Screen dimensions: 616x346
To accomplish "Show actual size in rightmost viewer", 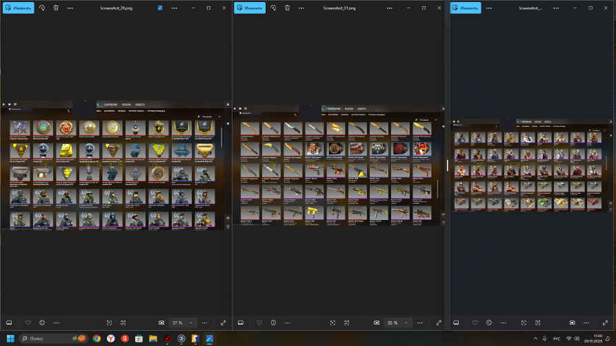I will [x=537, y=323].
